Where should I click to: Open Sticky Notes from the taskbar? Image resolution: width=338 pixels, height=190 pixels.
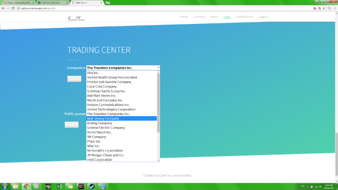pyautogui.click(x=70, y=187)
